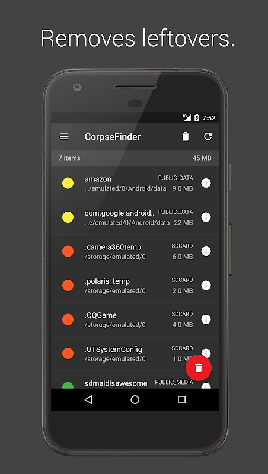Open info for com.google.android entry
This screenshot has height=474, width=268.
206,217
